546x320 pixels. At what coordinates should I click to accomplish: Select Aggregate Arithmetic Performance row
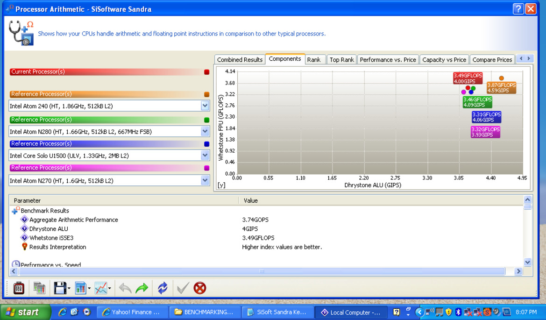click(x=73, y=220)
